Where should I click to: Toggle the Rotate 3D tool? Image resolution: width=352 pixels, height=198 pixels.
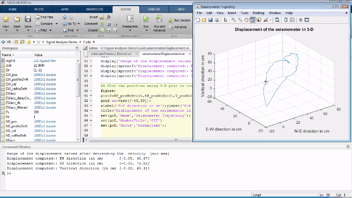click(253, 20)
